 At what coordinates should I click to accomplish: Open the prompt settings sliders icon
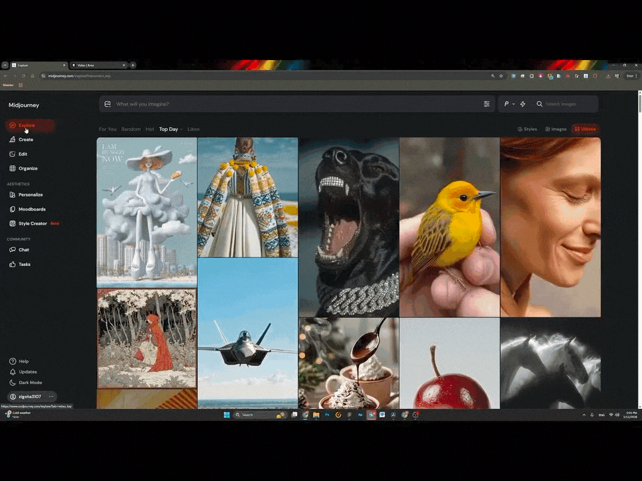[x=486, y=104]
